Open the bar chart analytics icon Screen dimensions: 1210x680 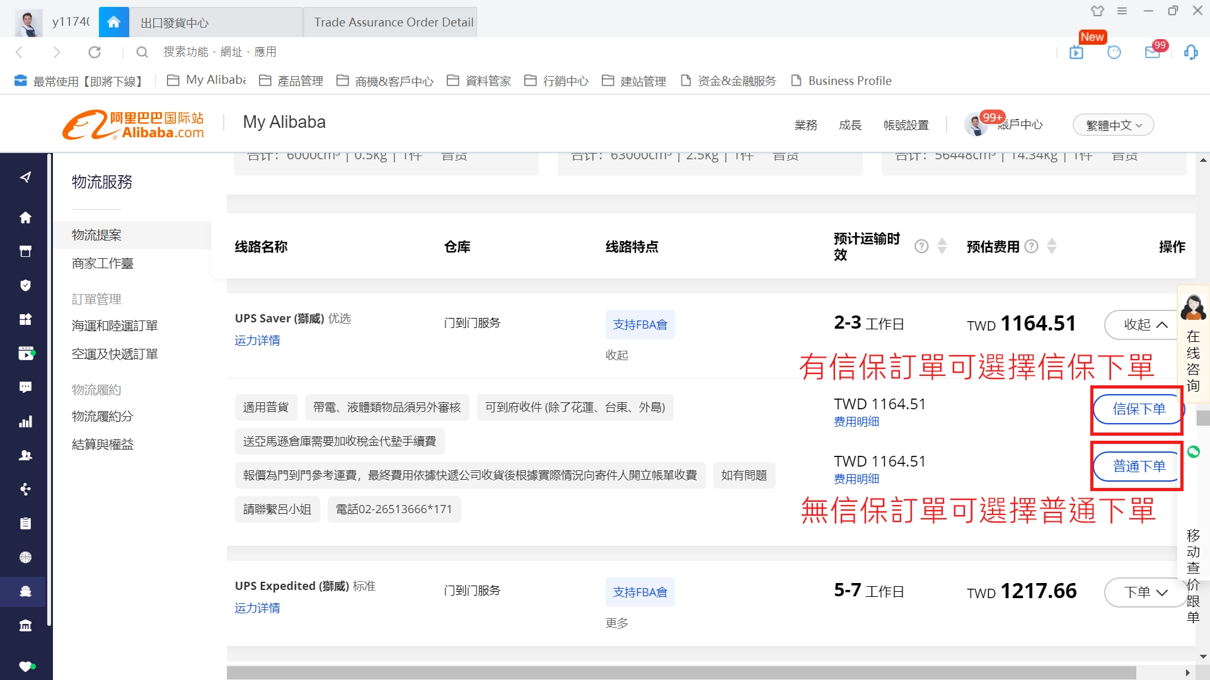click(x=25, y=422)
